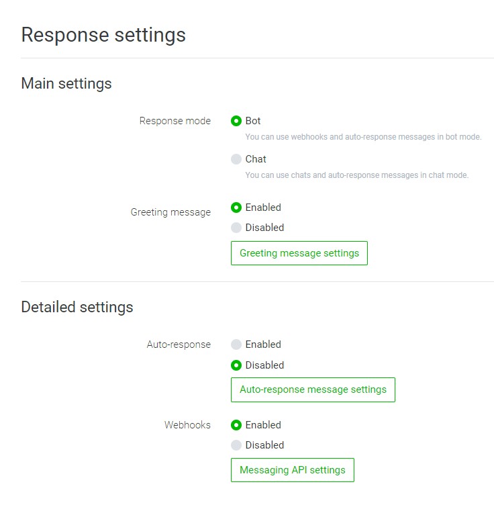Select Bot response mode radio button
This screenshot has height=511, width=494.
tap(236, 122)
